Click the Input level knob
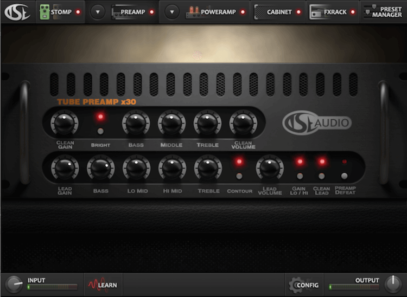The height and width of the screenshot is (297, 407). coord(14,285)
